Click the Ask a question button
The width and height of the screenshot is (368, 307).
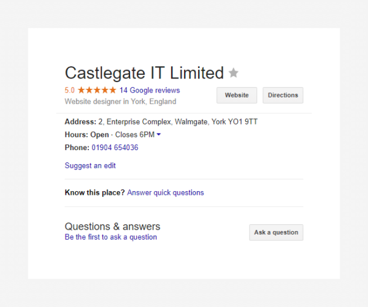pos(276,232)
